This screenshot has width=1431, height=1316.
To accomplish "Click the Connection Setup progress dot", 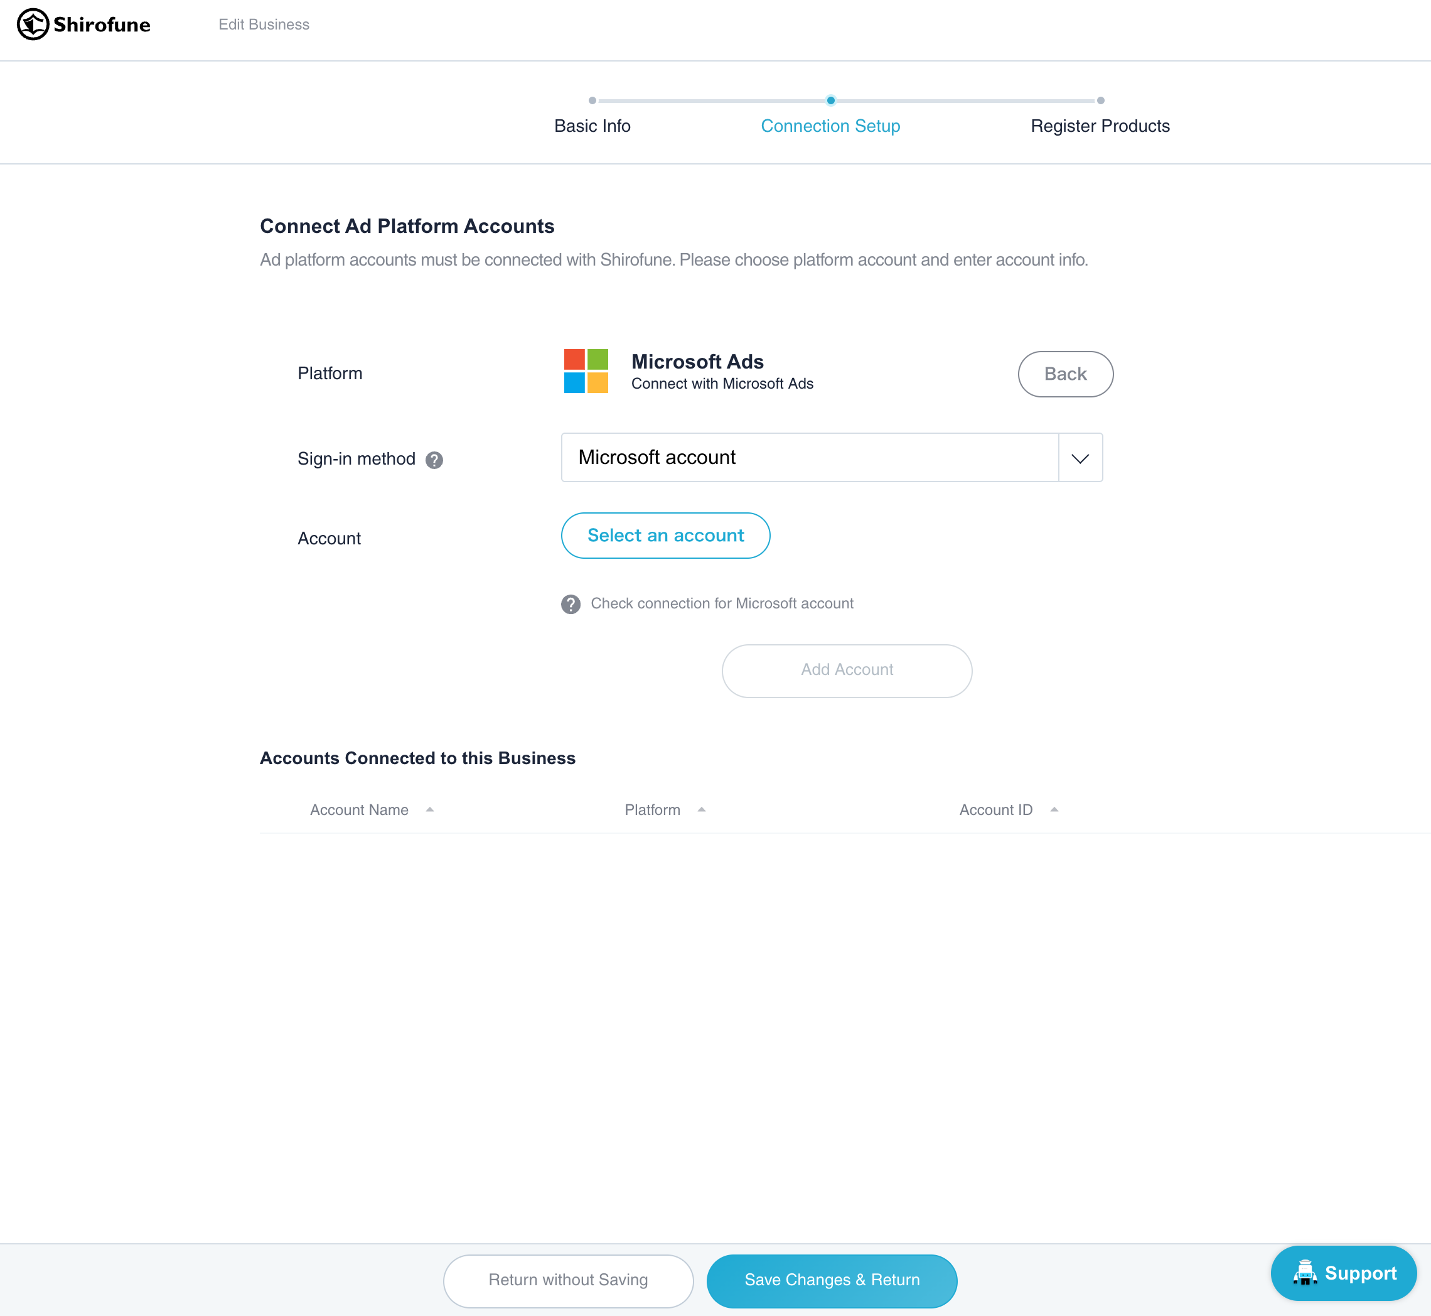I will pos(830,100).
